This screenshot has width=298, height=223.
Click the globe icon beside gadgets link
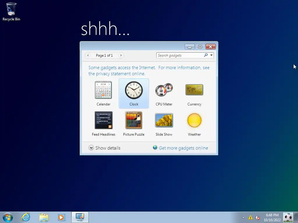click(155, 148)
